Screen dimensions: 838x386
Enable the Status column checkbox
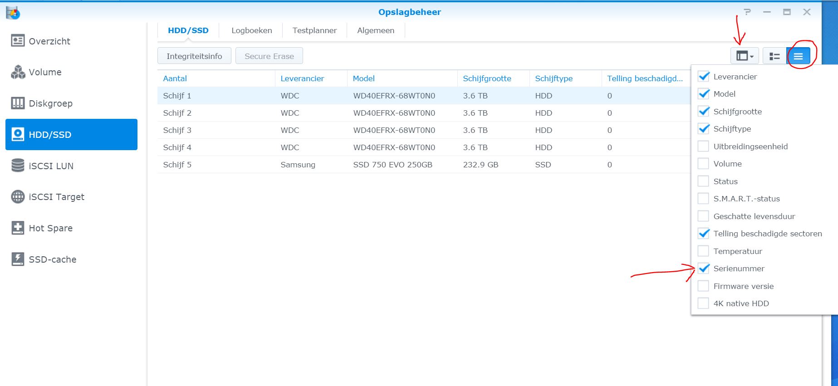703,181
